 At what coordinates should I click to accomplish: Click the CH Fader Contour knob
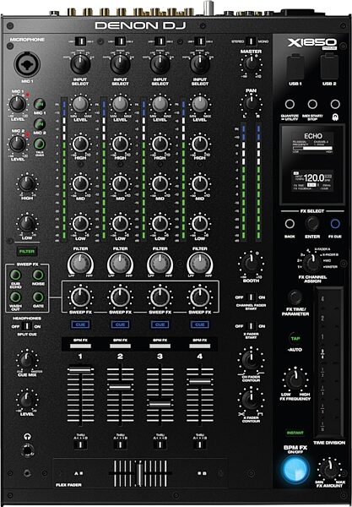tap(251, 360)
